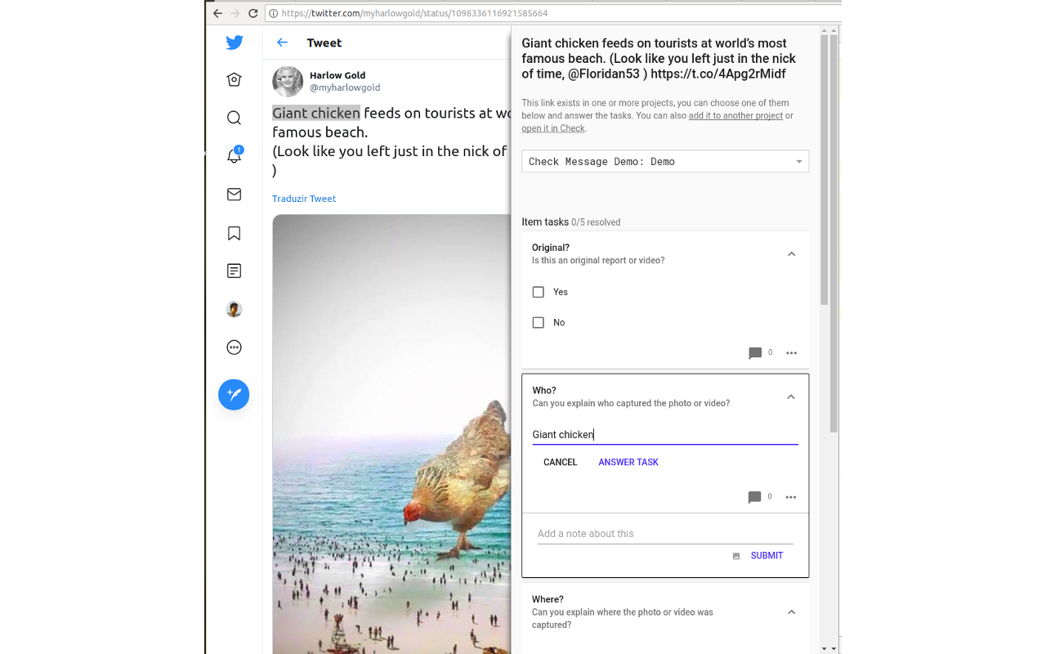This screenshot has height=654, width=1046.
Task: Open comments icon on the Original? task
Action: point(755,353)
